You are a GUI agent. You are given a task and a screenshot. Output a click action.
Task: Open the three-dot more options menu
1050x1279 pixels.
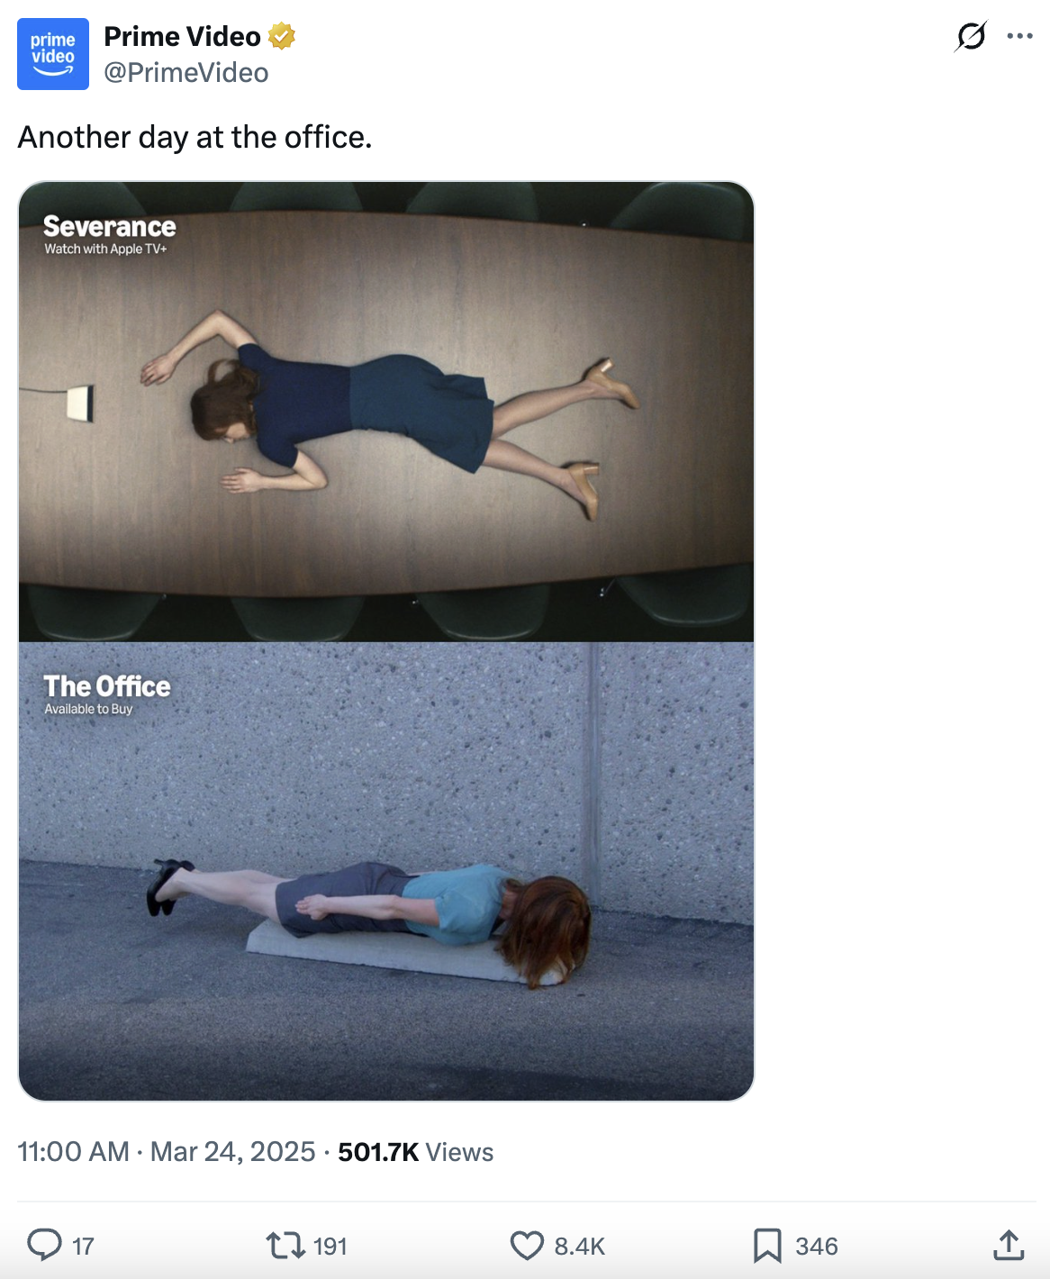(1019, 36)
